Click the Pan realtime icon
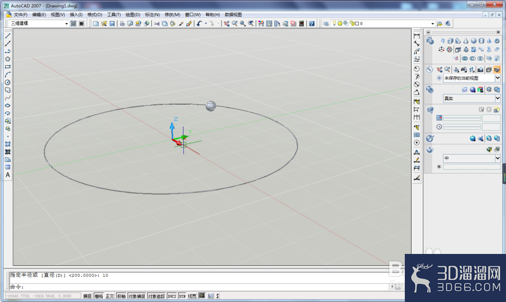Viewport: 506px width, 302px height. [x=227, y=24]
